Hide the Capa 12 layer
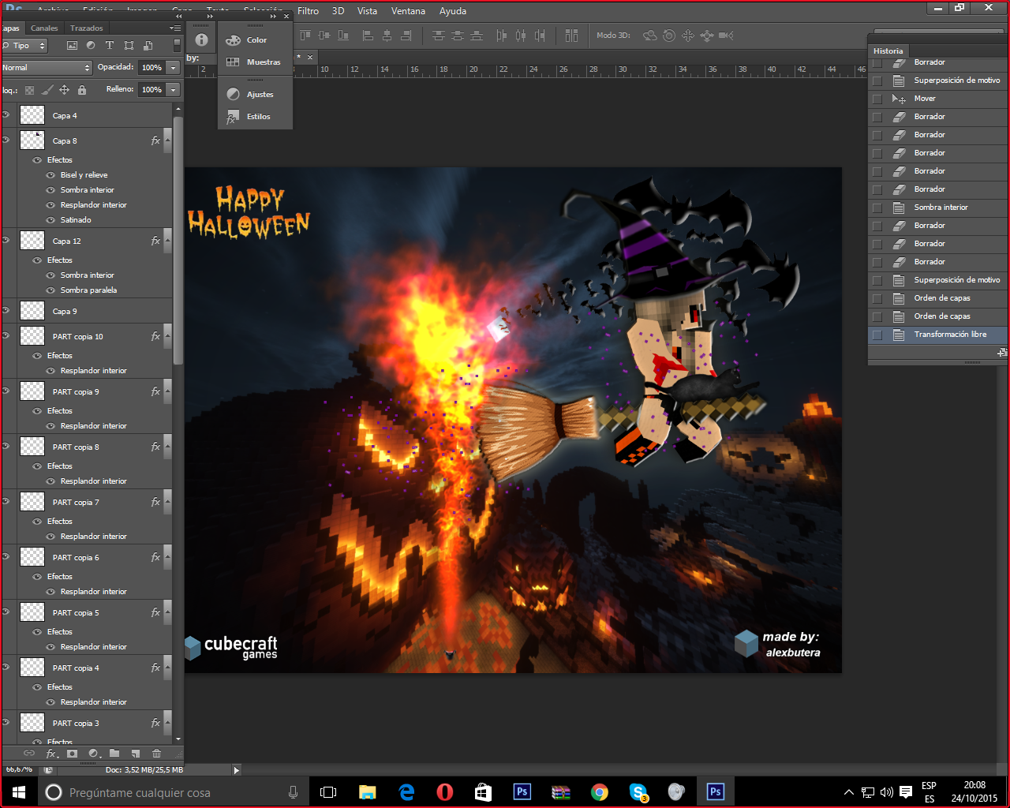Viewport: 1010px width, 808px height. pyautogui.click(x=6, y=241)
